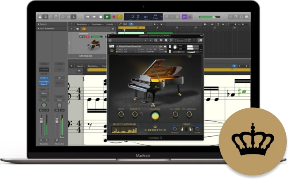Screen dimensions: 289x180
Task: Adjust the Essentials track volume slider
Action: coord(98,37)
